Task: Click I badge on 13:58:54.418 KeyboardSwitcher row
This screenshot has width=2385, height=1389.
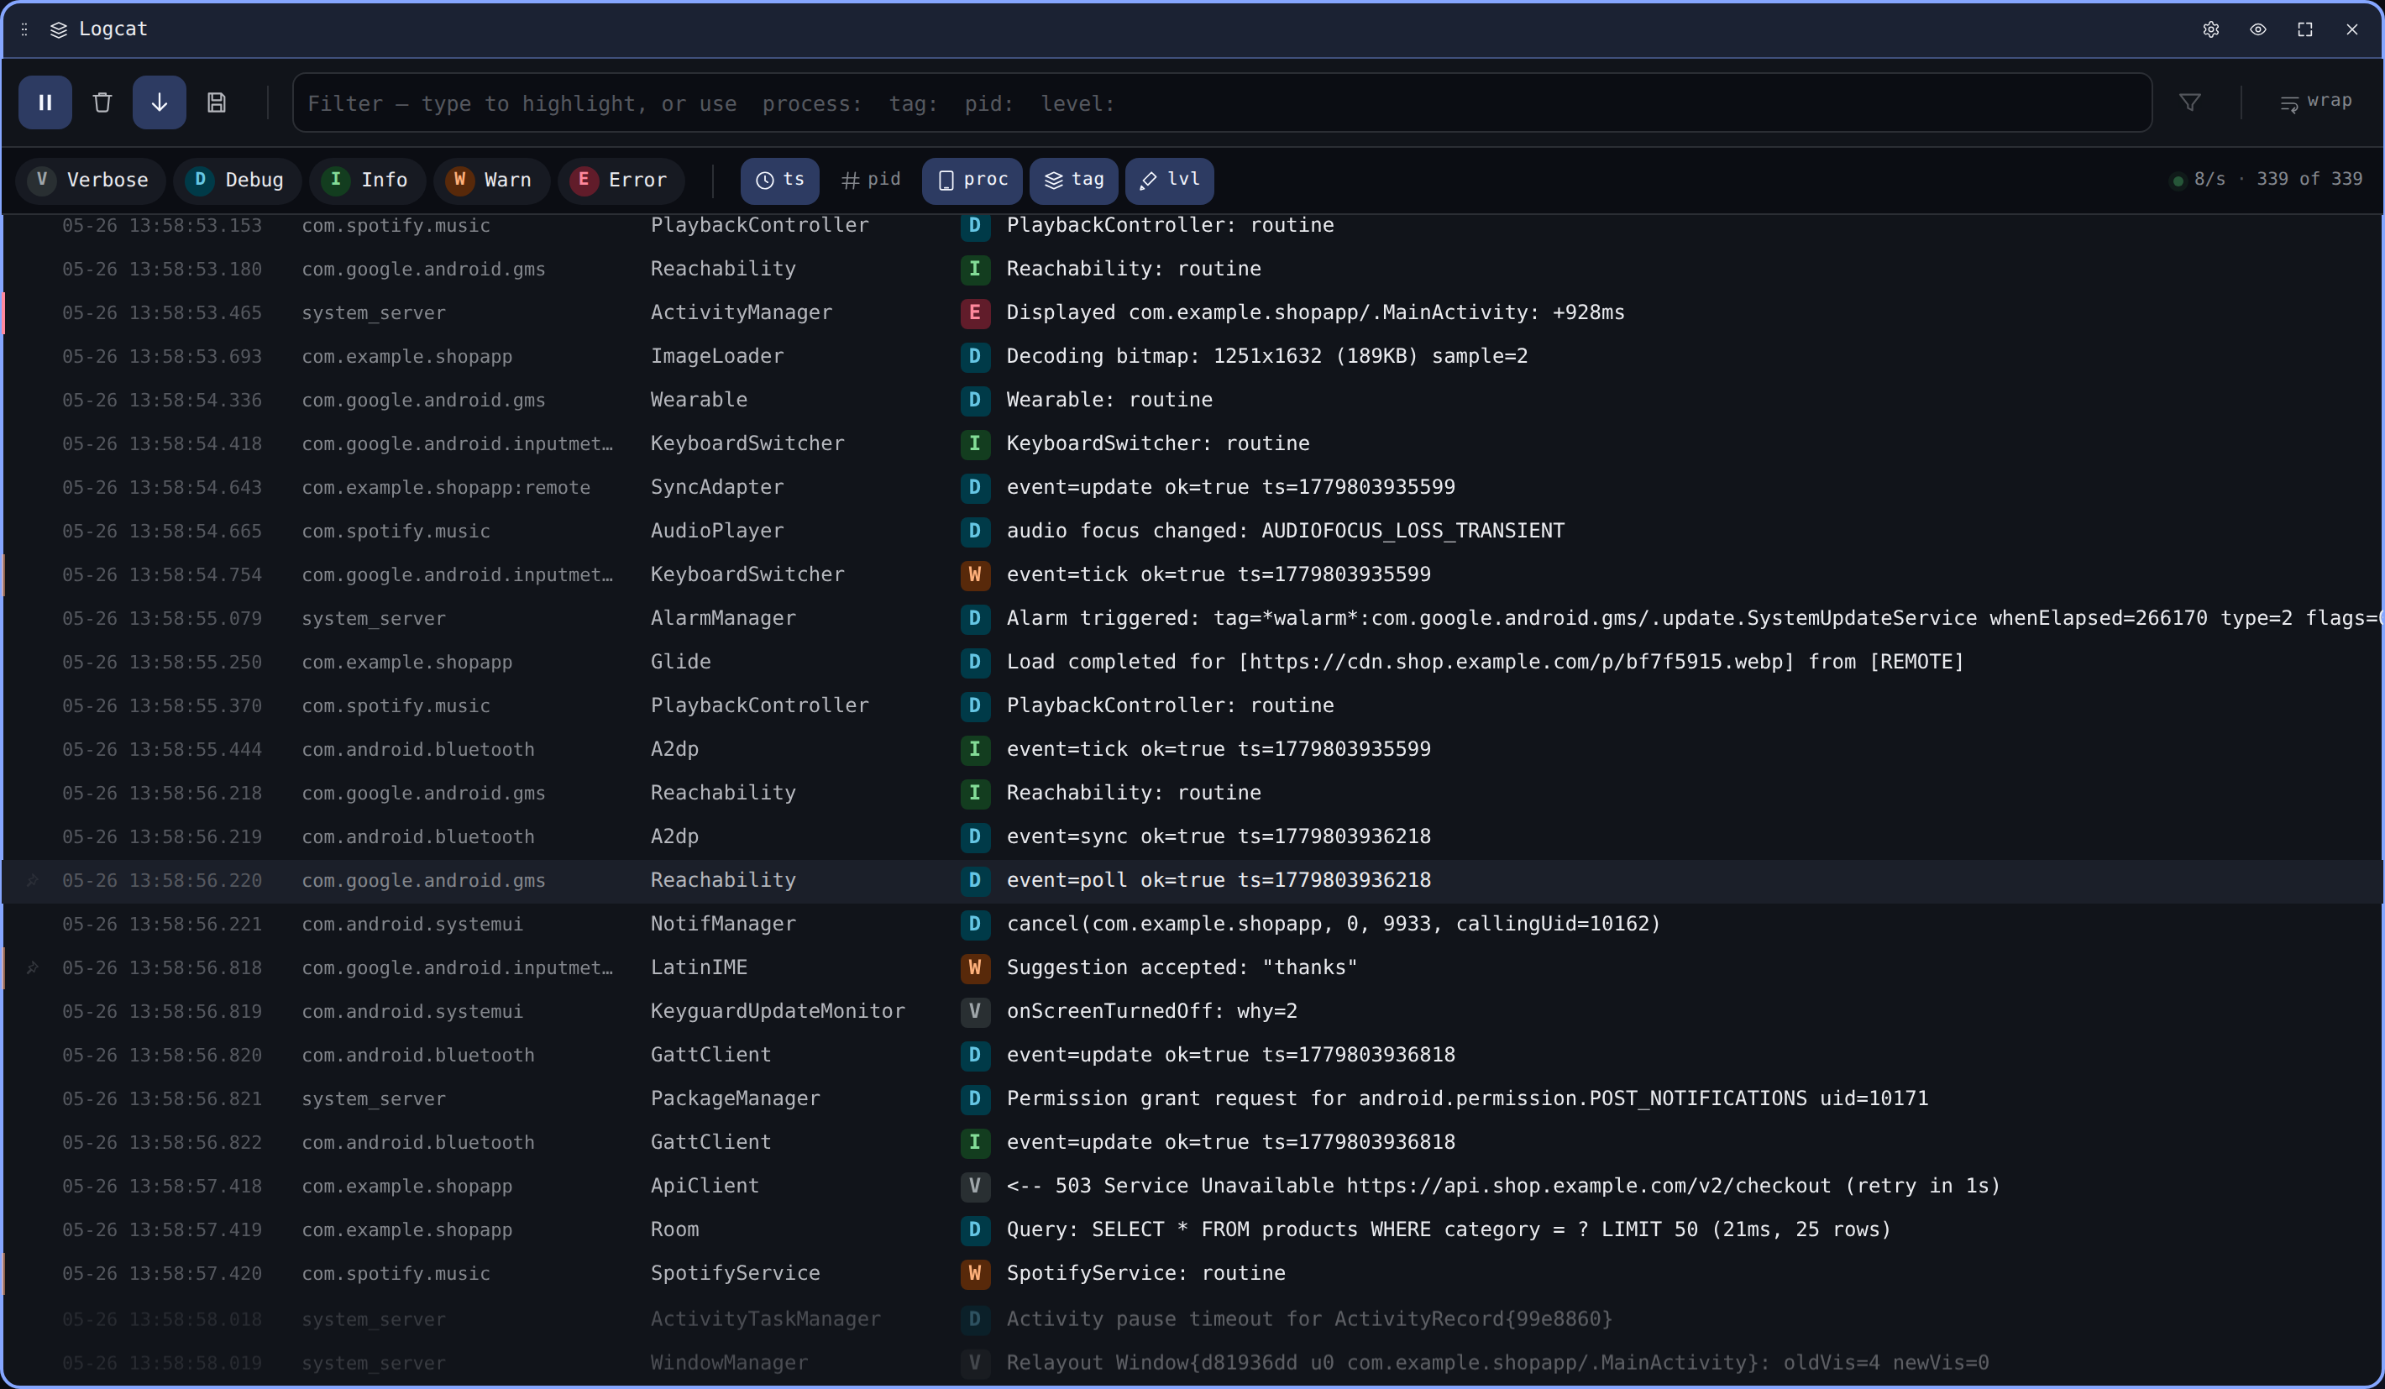Action: (975, 443)
